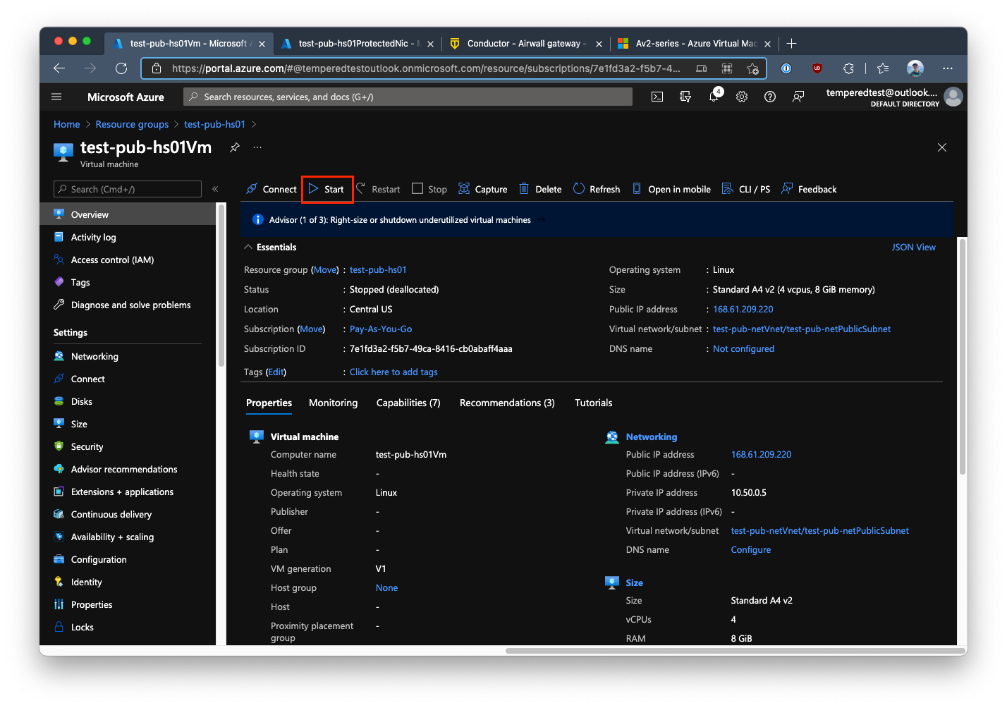The height and width of the screenshot is (708, 1007).
Task: Click Configure DNS name link
Action: (x=750, y=549)
